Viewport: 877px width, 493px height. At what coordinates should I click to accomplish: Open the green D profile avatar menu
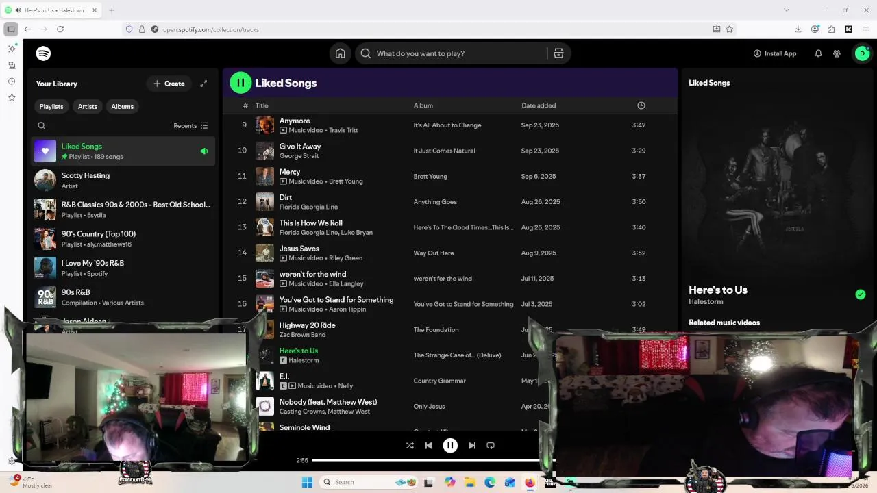click(x=862, y=53)
